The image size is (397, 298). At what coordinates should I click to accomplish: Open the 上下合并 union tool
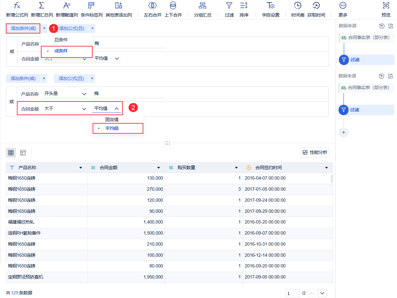[x=173, y=6]
